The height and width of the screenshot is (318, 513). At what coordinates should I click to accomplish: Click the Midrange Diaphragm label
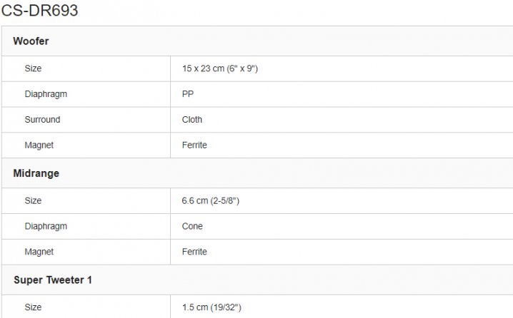[46, 226]
